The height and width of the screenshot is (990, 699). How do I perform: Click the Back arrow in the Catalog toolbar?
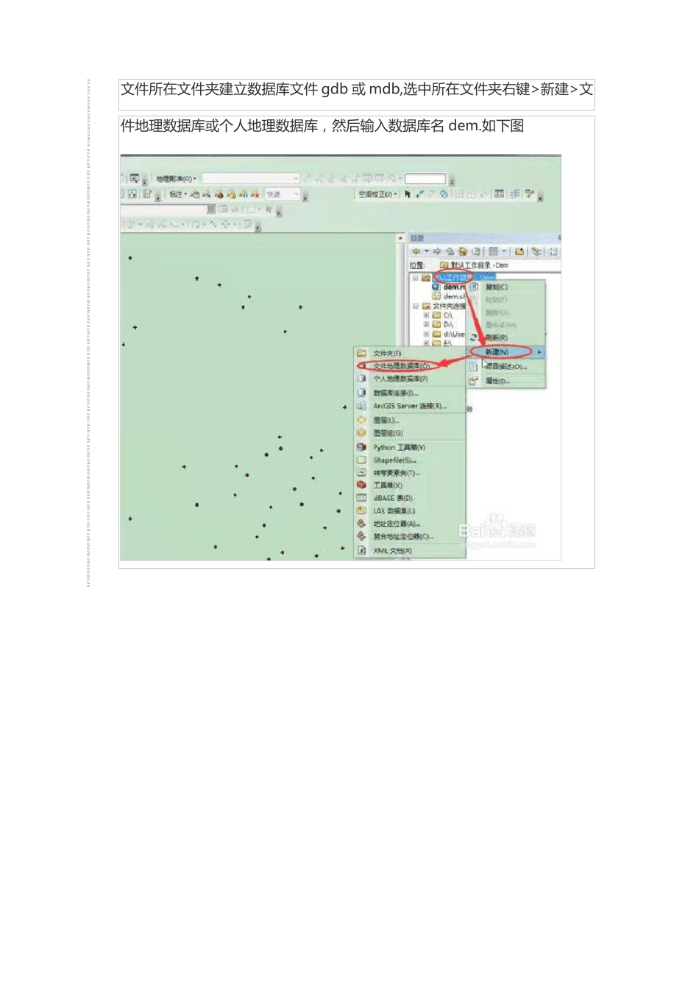(x=416, y=251)
